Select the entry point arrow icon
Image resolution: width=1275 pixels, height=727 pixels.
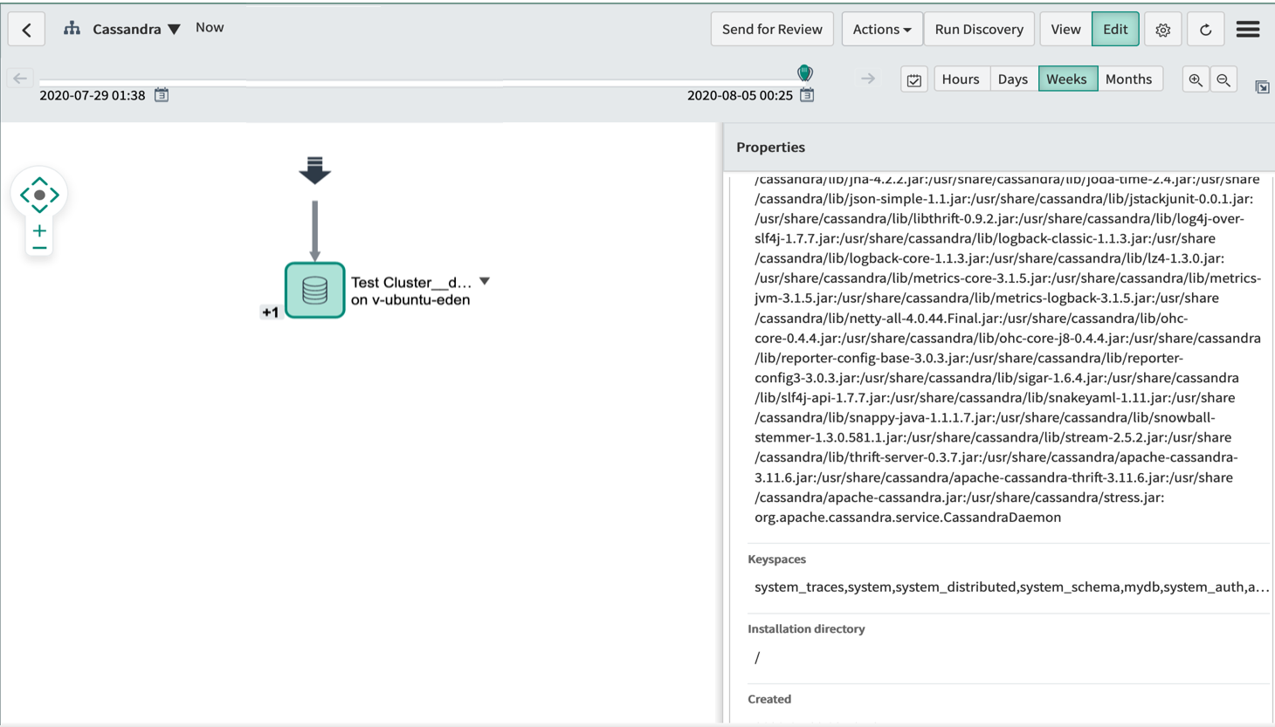coord(314,170)
